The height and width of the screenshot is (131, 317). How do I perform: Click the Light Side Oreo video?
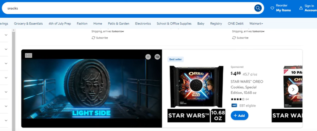tap(91, 89)
